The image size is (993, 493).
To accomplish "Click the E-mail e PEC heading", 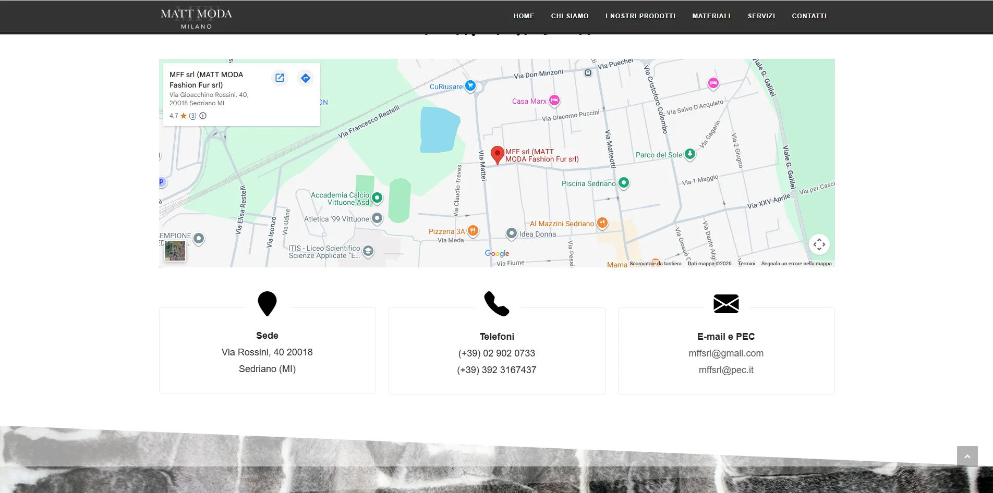I will pyautogui.click(x=726, y=337).
